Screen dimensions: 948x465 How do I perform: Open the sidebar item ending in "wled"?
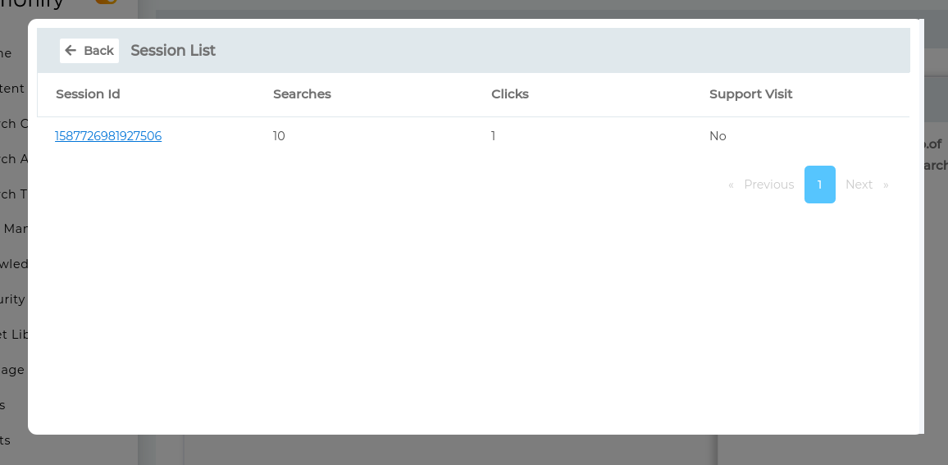point(14,264)
